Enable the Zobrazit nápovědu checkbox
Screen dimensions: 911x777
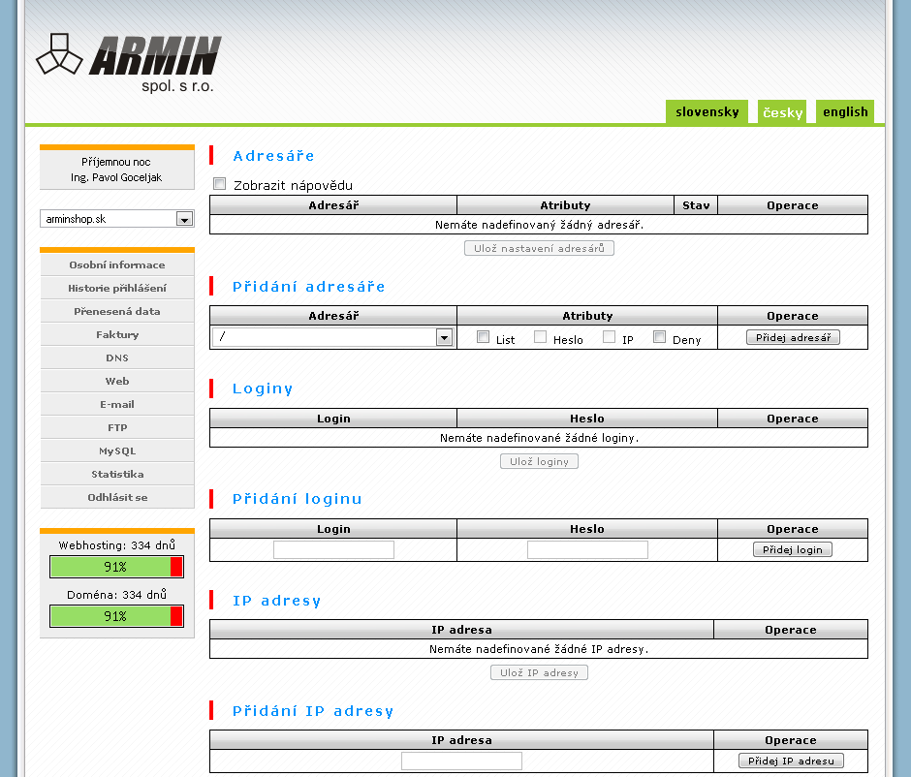pos(220,184)
